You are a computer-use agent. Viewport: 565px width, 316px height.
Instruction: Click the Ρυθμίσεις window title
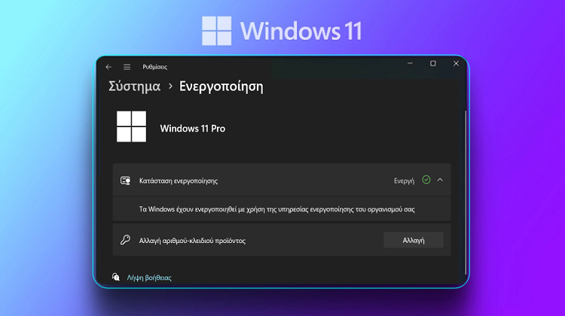point(155,67)
